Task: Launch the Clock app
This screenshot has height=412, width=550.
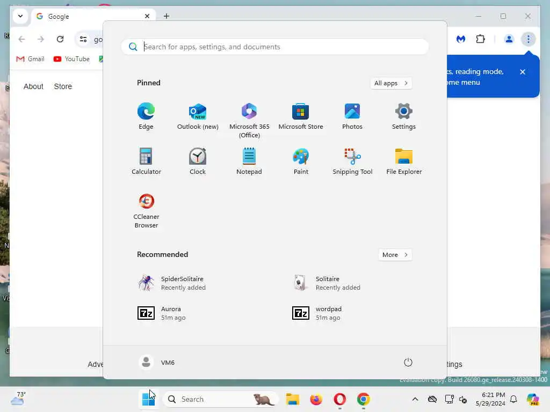Action: (x=198, y=161)
